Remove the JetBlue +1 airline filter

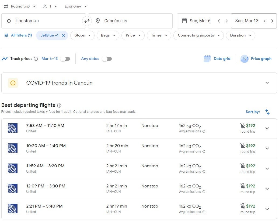[63, 35]
